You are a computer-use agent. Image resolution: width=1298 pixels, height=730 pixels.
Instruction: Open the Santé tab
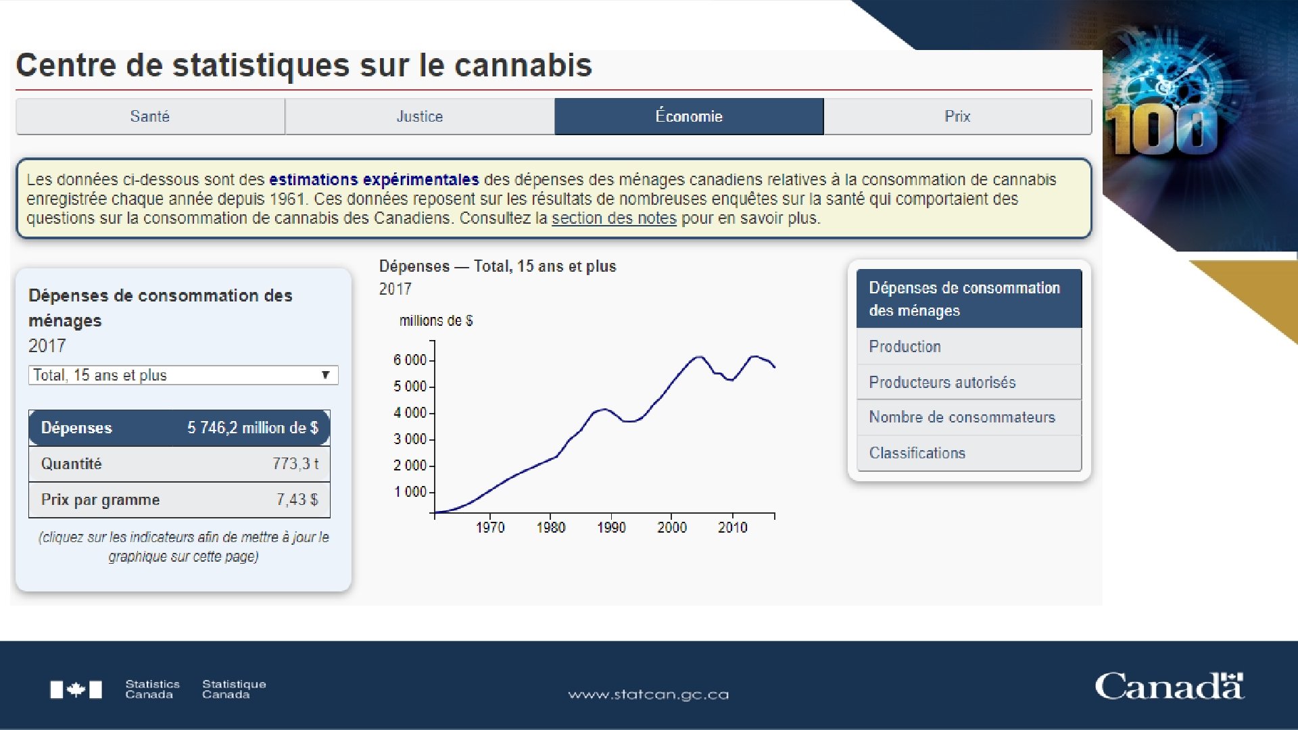[x=150, y=116]
